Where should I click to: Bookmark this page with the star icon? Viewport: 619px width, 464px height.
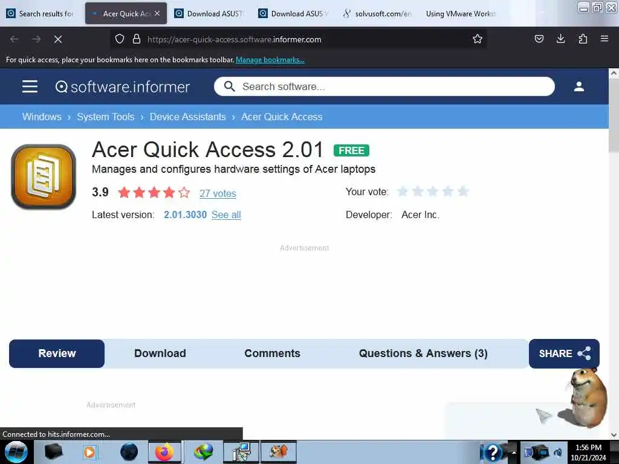click(478, 39)
